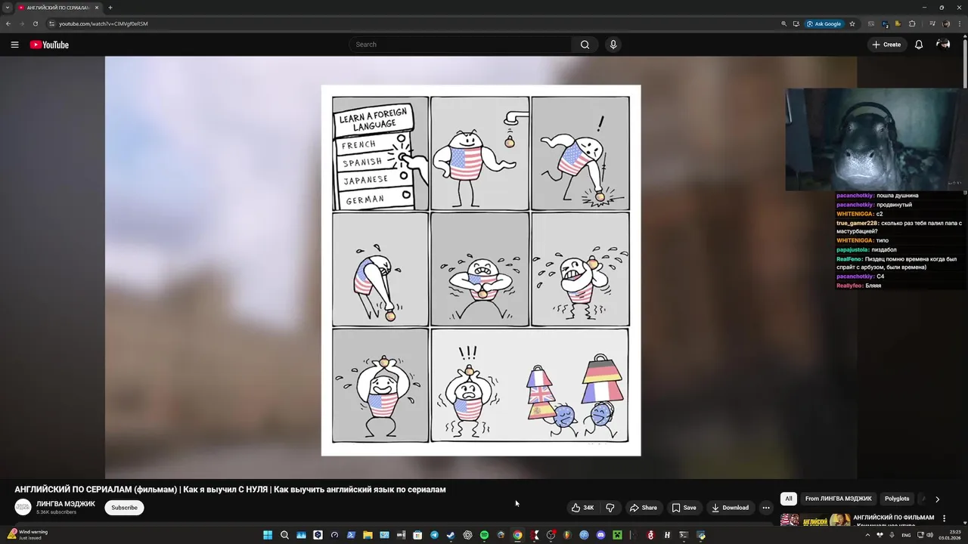Open the Windows Start menu

tap(268, 535)
